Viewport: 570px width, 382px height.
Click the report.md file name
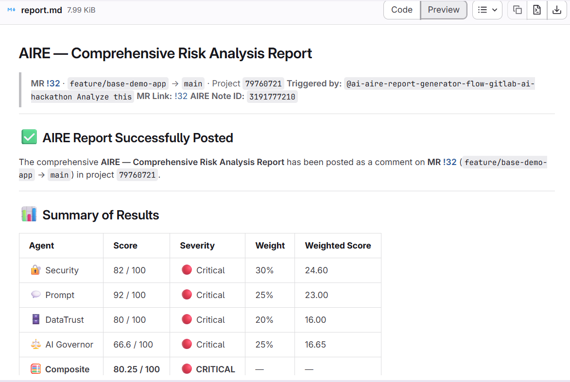click(x=41, y=10)
